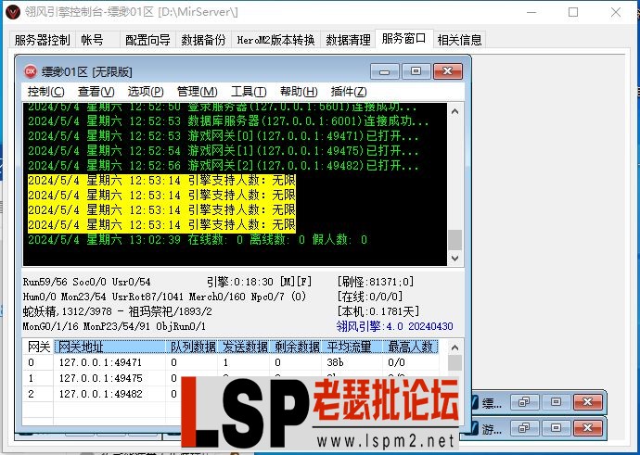Click the [刷怪:81371;0] status text
Screen dimensions: 640x455
click(375, 282)
